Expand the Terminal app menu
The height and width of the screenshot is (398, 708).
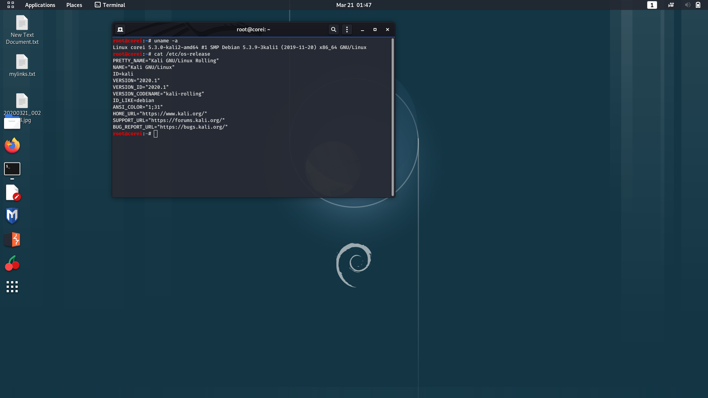tap(110, 5)
